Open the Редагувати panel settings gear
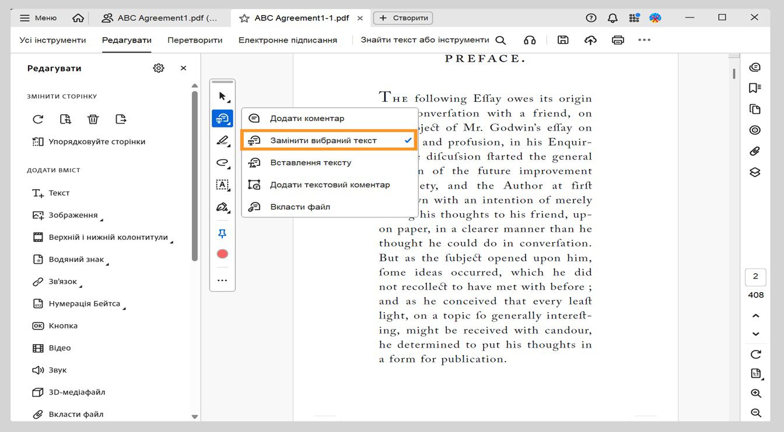784x432 pixels. tap(159, 68)
